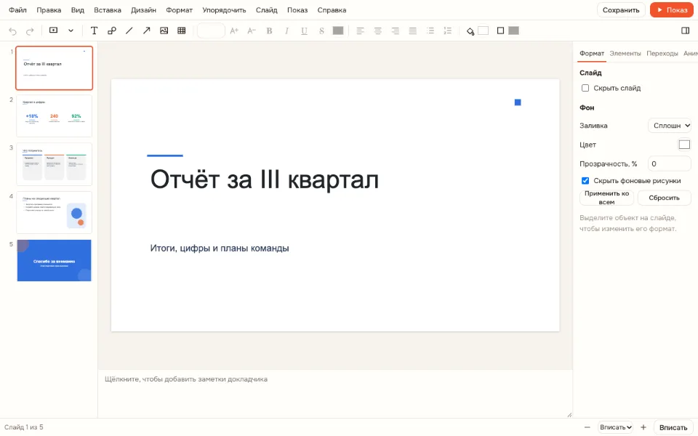698x436 pixels.
Task: Click the Прозрачность percent input field
Action: coord(670,163)
